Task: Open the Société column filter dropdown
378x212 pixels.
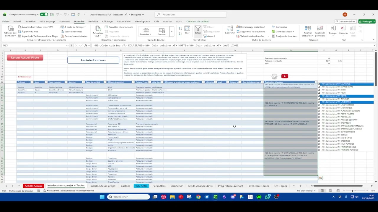Action: tap(83, 82)
